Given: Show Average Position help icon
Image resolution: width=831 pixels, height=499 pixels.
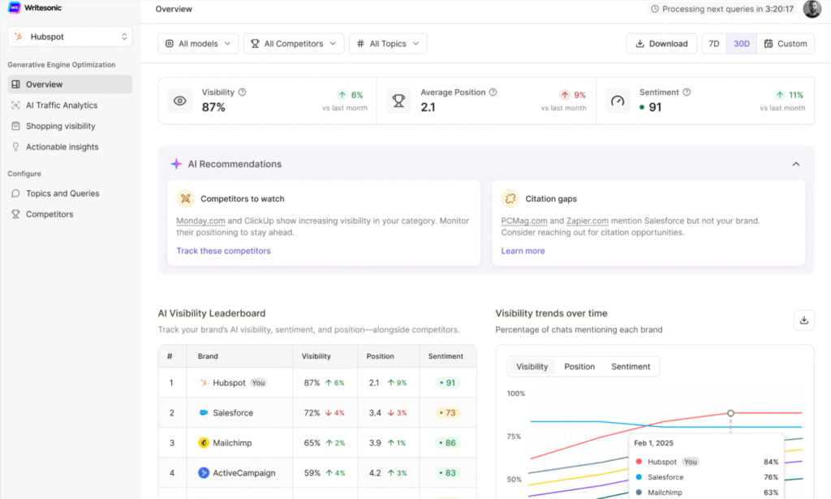Looking at the screenshot, I should [x=493, y=92].
